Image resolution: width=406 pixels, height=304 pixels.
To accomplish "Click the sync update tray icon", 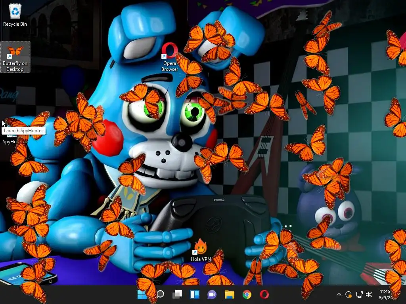I will [x=349, y=294].
